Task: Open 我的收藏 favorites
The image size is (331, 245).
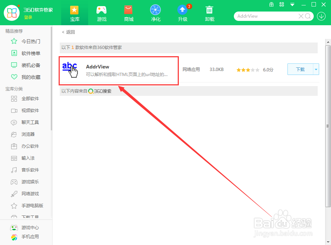Action: 31,77
